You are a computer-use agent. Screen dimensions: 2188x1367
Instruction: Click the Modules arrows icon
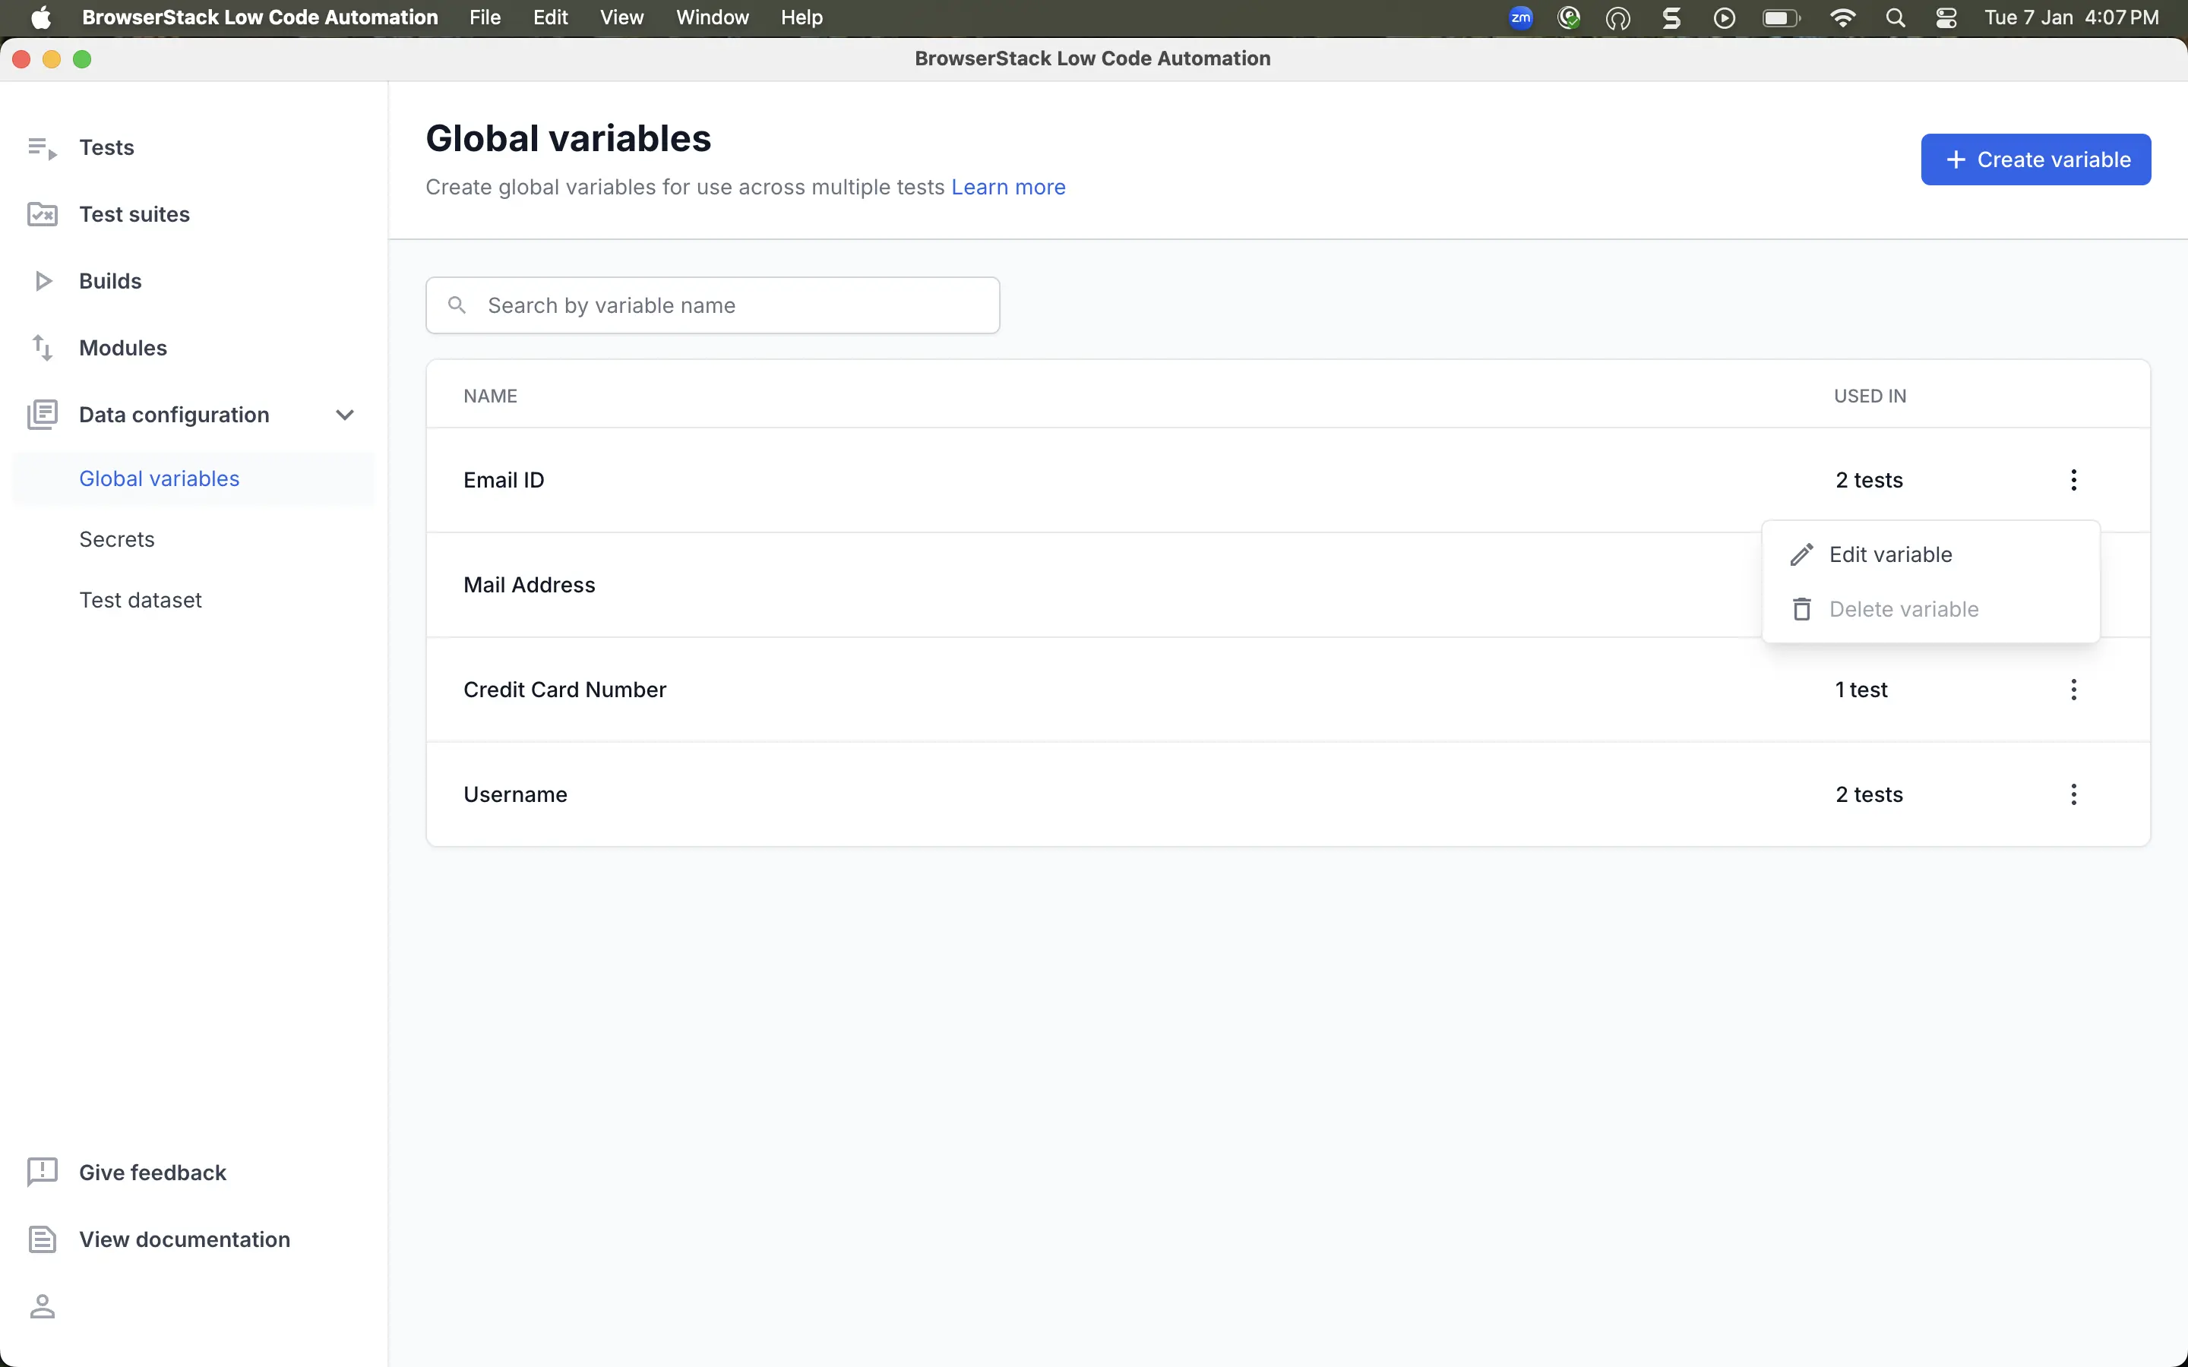42,348
